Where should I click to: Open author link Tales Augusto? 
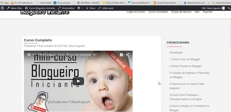(x=76, y=46)
